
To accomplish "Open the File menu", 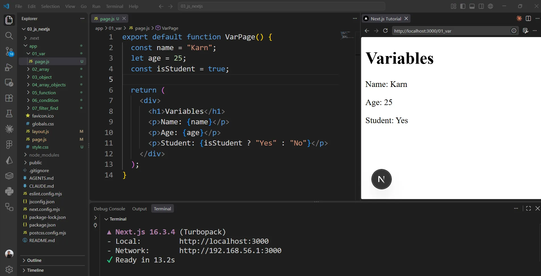I will (x=19, y=6).
